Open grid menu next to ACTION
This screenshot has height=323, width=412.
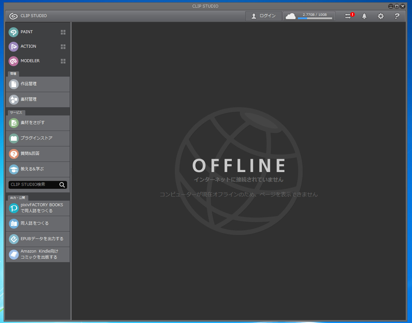pyautogui.click(x=63, y=47)
